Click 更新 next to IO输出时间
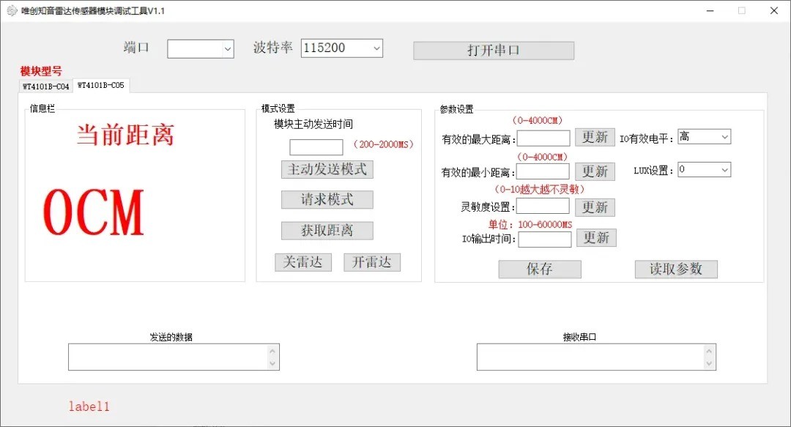The image size is (791, 427). click(x=596, y=238)
